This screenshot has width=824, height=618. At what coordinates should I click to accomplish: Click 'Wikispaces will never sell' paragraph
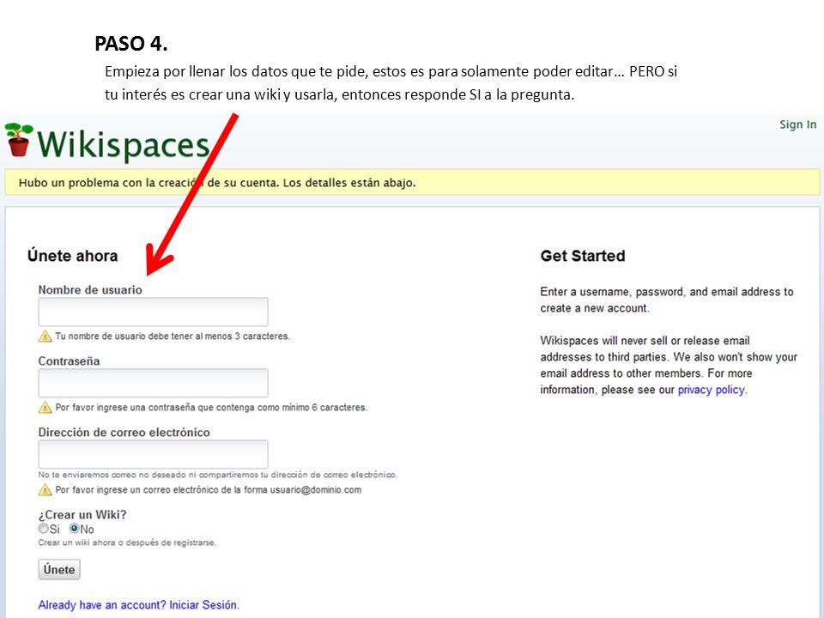pos(669,365)
